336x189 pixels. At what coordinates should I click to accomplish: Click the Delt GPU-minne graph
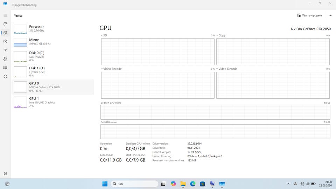pyautogui.click(x=215, y=132)
